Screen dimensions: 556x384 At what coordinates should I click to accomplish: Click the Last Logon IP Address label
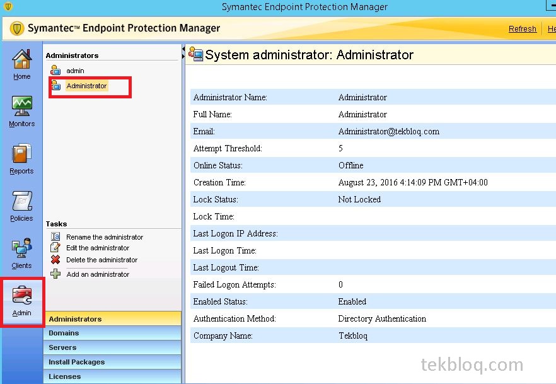[x=236, y=234]
